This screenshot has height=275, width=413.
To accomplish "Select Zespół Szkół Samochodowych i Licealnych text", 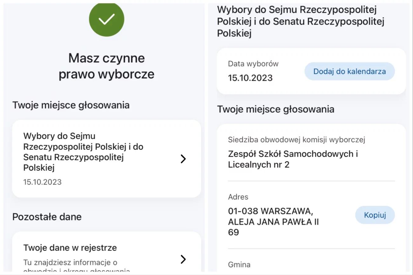I will coord(293,159).
